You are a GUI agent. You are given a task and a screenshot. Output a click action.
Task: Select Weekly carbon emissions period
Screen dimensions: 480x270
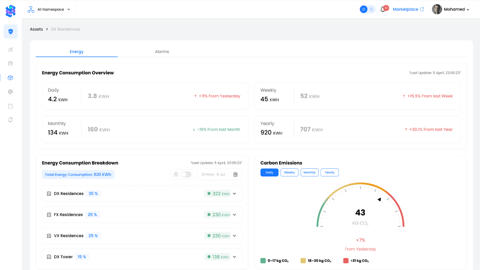tap(289, 172)
